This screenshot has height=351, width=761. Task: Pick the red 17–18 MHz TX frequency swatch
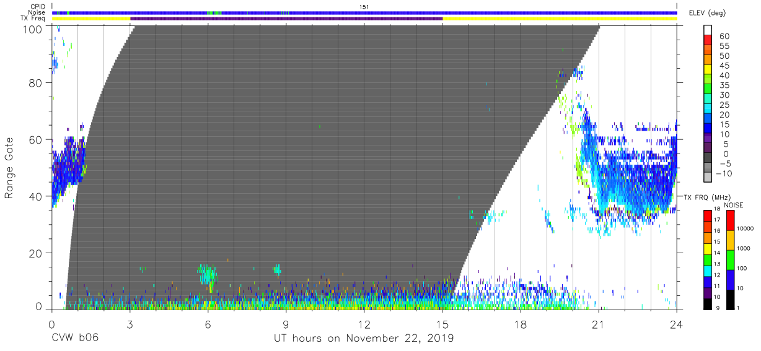[709, 215]
